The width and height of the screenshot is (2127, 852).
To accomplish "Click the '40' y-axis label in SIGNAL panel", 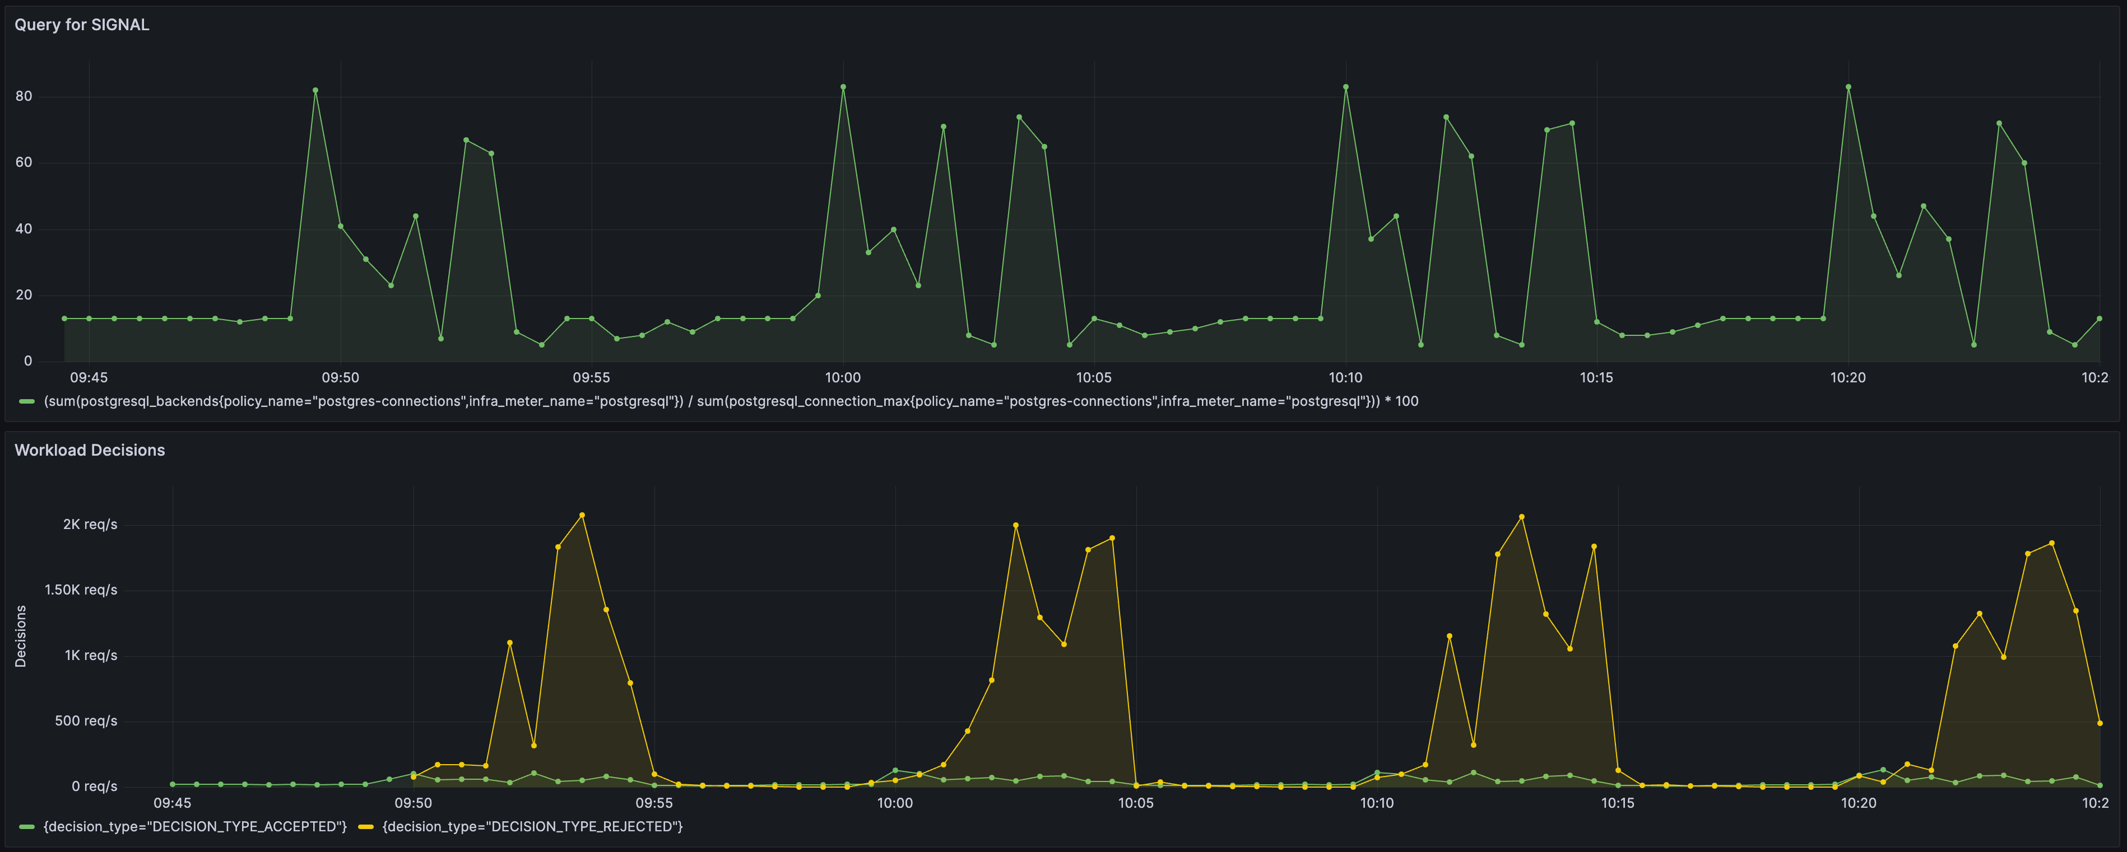I will coord(24,230).
